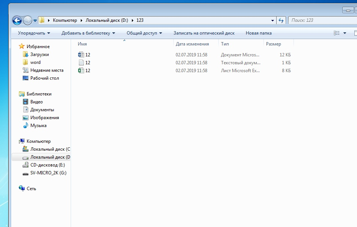357x227 pixels.
Task: Click the Загрузки folder icon
Action: pos(26,54)
